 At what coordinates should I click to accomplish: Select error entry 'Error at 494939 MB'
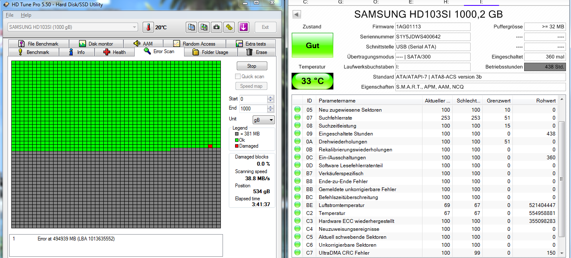click(x=76, y=239)
